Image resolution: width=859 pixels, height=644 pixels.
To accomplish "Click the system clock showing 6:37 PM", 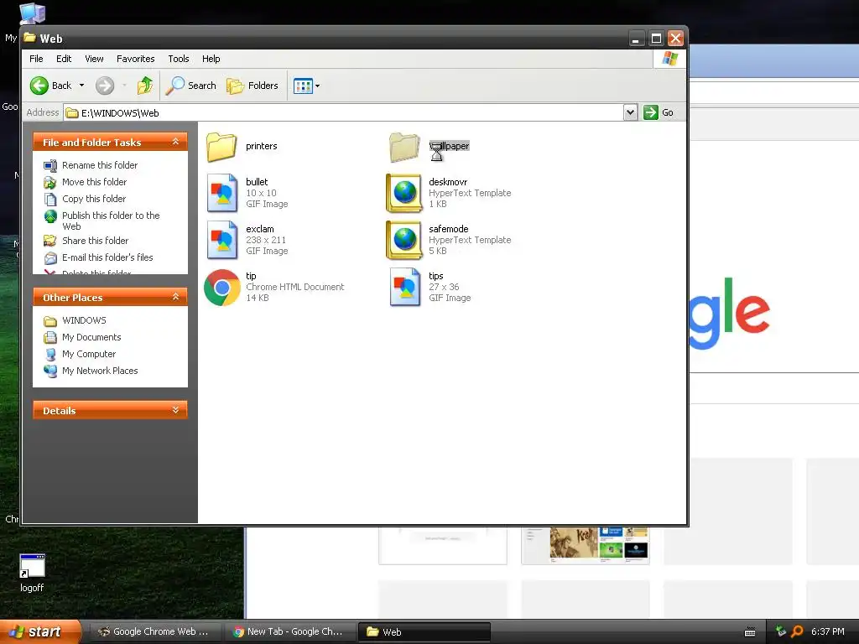I will (x=828, y=631).
